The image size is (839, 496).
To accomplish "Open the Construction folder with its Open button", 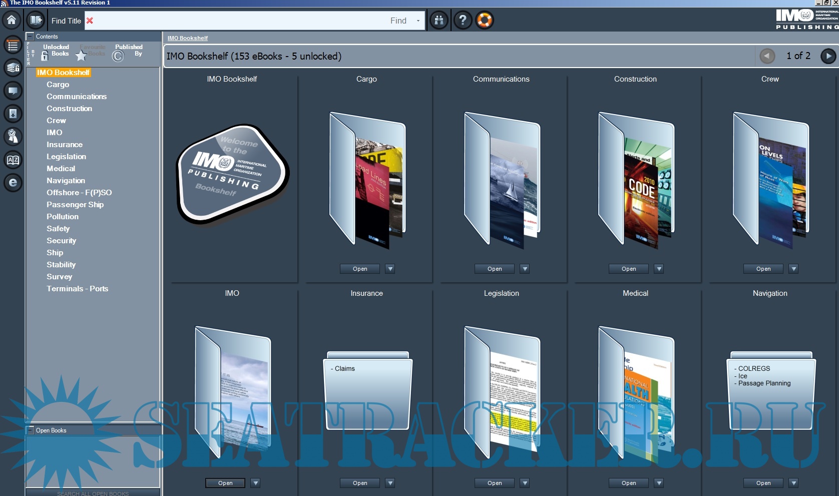I will pyautogui.click(x=628, y=269).
